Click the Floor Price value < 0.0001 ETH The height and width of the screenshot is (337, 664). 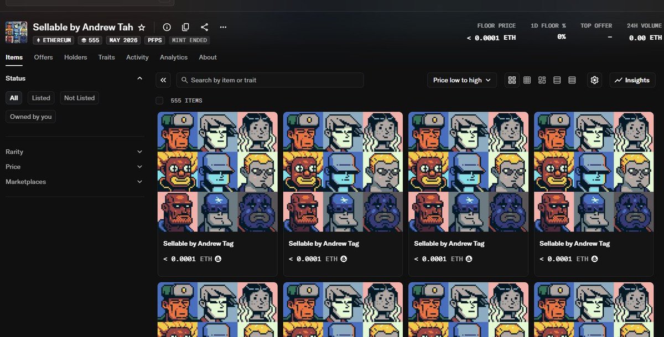click(491, 38)
